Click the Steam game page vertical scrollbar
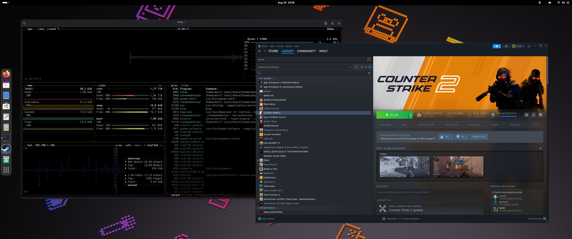Viewport: 572px width, 239px height. click(x=547, y=70)
